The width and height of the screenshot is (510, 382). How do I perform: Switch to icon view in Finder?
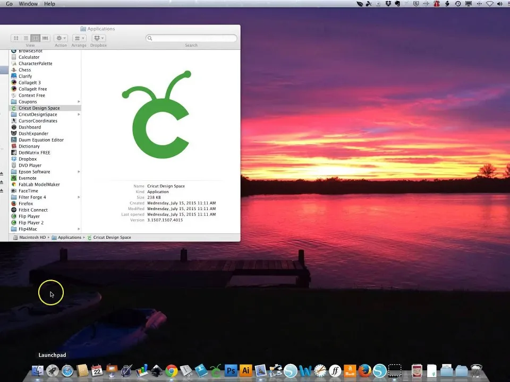[16, 38]
